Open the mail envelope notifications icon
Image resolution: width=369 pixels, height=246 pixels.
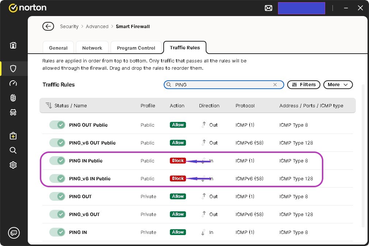(269, 8)
